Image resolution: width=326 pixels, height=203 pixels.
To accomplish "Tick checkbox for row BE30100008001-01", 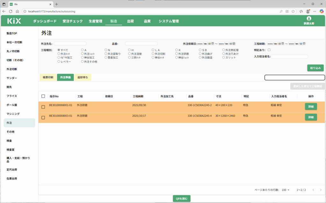I will click(x=43, y=107).
